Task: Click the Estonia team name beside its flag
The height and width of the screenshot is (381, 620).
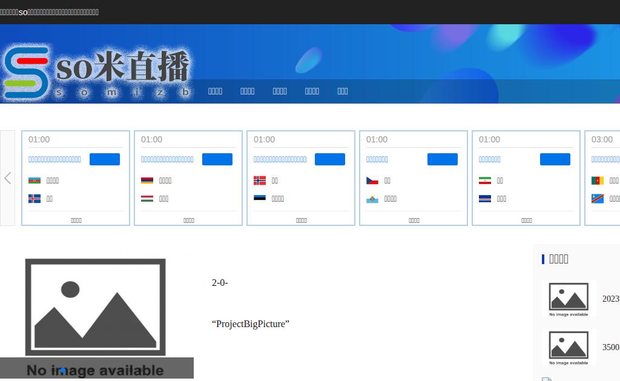Action: pos(278,199)
